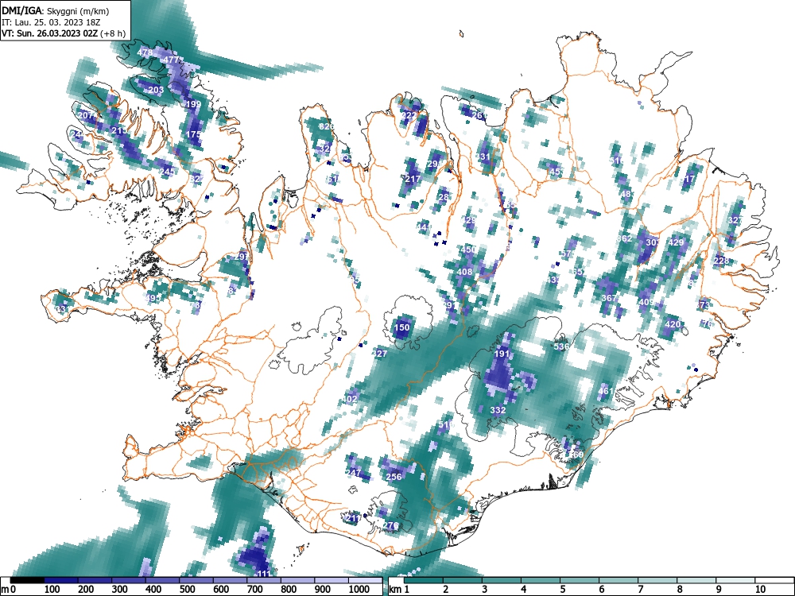The width and height of the screenshot is (795, 596).
Task: Click the '536' visibility value on the map
Action: (x=561, y=346)
